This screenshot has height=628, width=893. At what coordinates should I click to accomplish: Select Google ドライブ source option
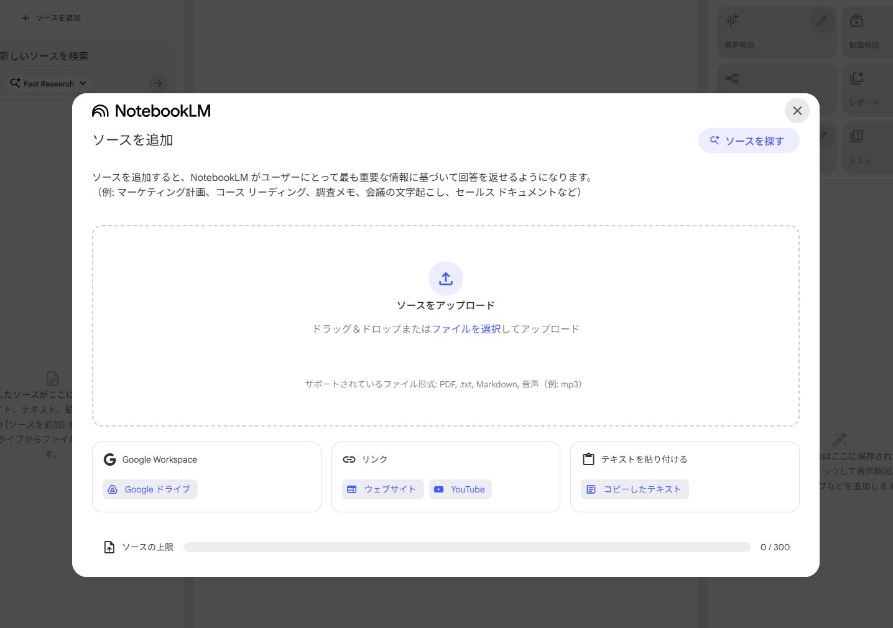[150, 489]
